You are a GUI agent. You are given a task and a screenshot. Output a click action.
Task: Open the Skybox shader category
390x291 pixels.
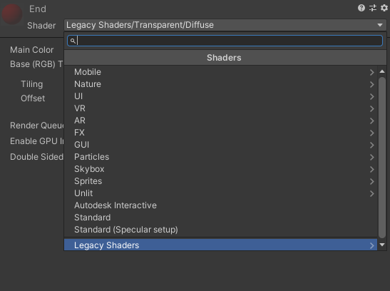[220, 169]
